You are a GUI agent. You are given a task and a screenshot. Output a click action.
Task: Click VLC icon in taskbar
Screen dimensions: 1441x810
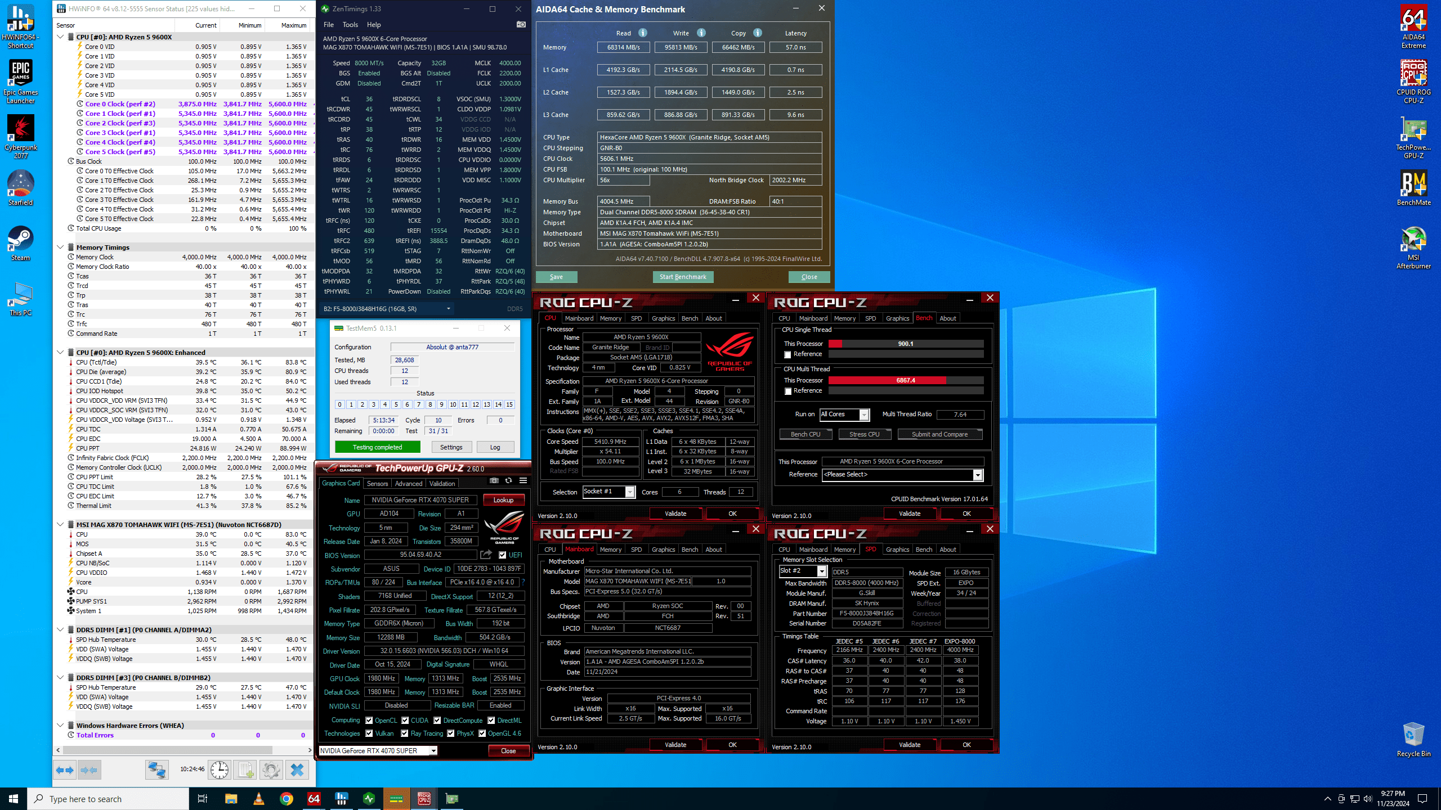(258, 799)
